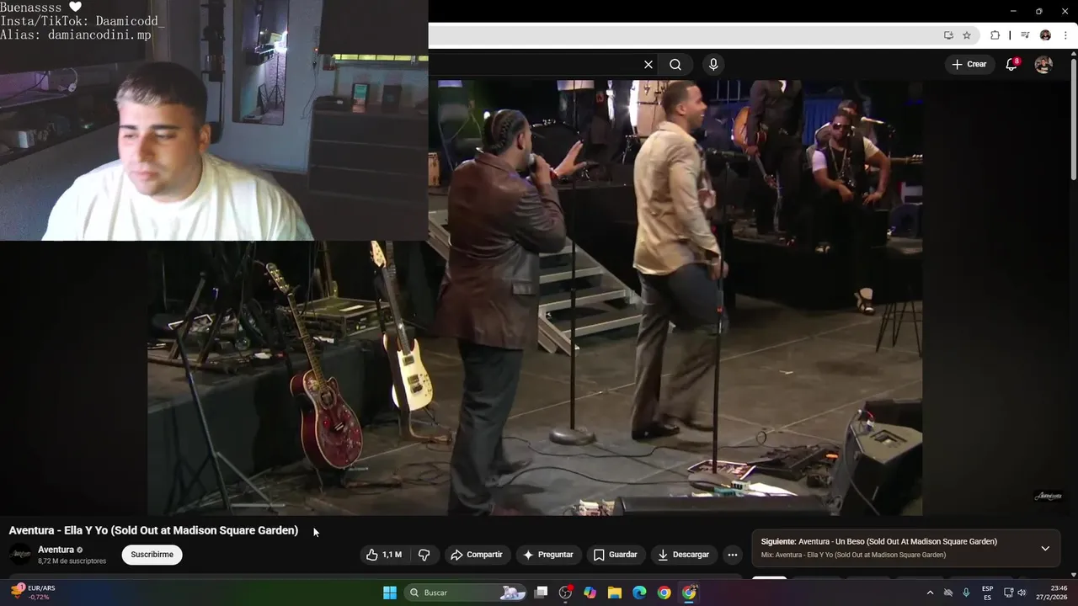Open the Crear button on YouTube
This screenshot has width=1078, height=606.
click(x=969, y=64)
